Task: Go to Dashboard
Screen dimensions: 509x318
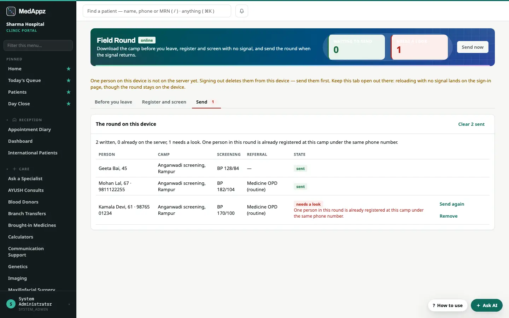Action: (x=20, y=141)
